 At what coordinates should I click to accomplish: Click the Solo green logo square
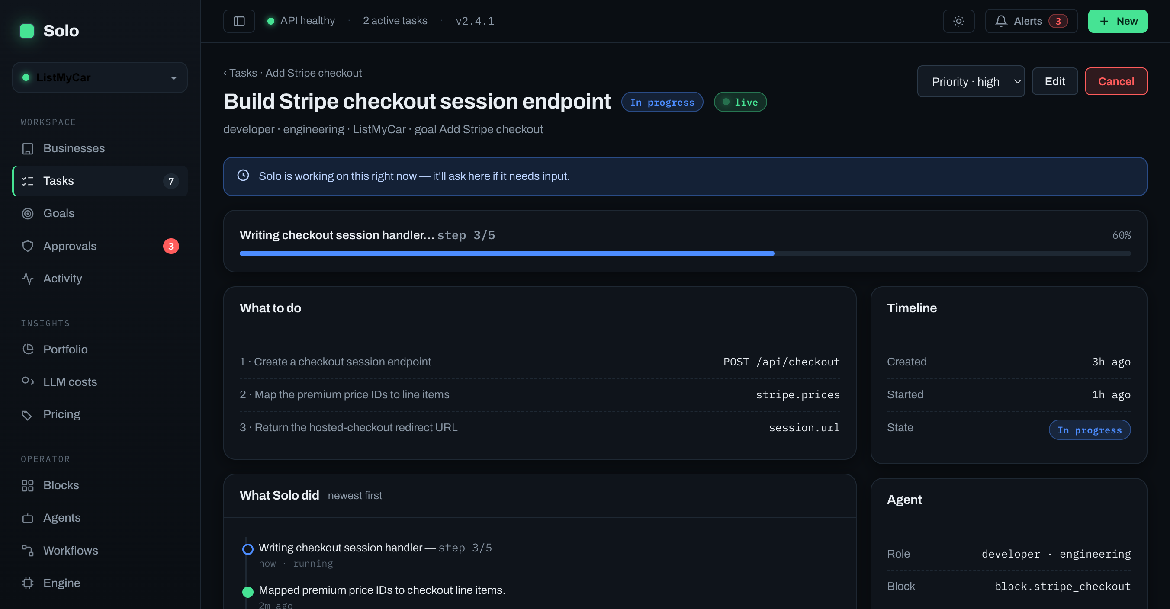pos(27,31)
